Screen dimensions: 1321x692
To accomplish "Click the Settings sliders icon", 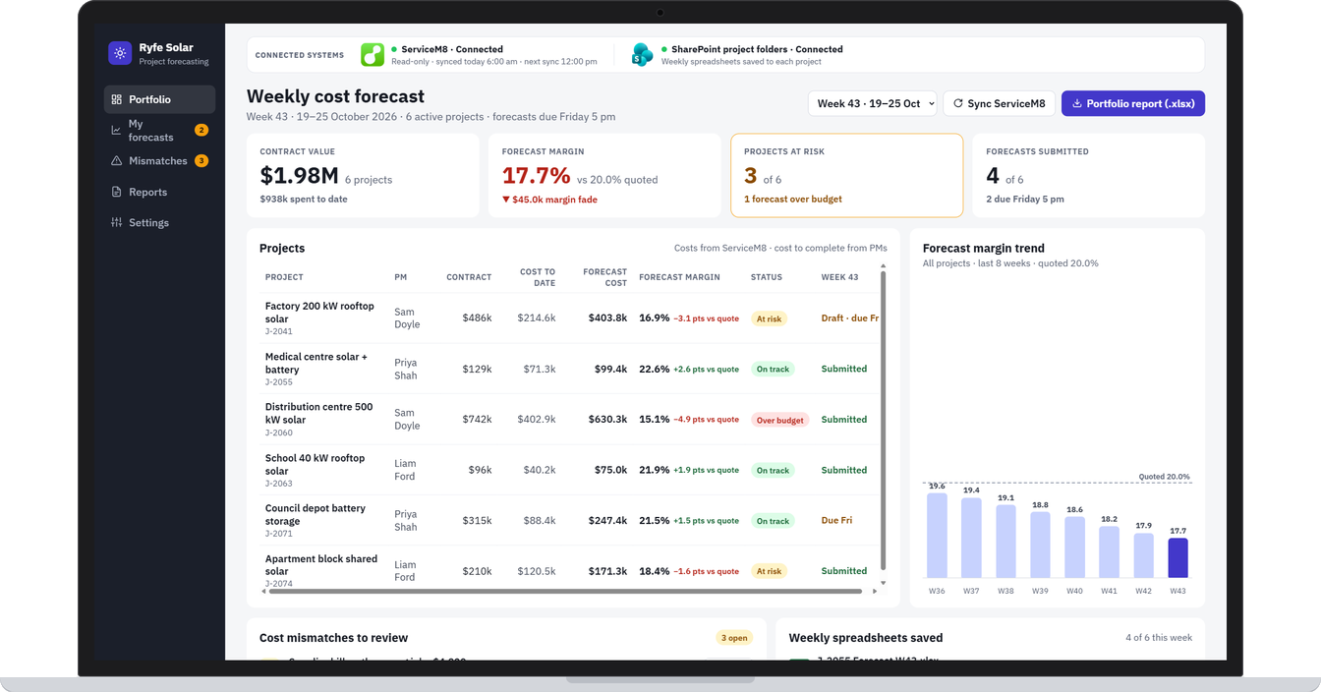I will coord(117,222).
